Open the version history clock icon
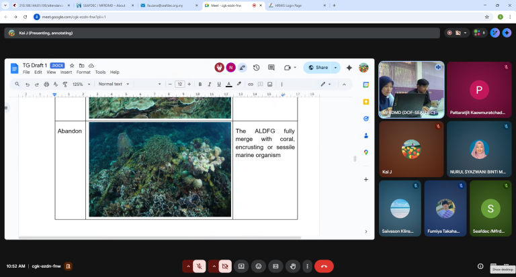The height and width of the screenshot is (277, 516). coord(257,68)
